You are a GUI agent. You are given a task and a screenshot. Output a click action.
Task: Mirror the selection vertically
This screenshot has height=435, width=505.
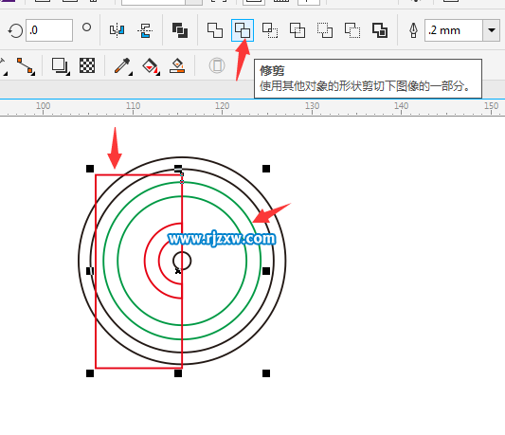tap(145, 30)
